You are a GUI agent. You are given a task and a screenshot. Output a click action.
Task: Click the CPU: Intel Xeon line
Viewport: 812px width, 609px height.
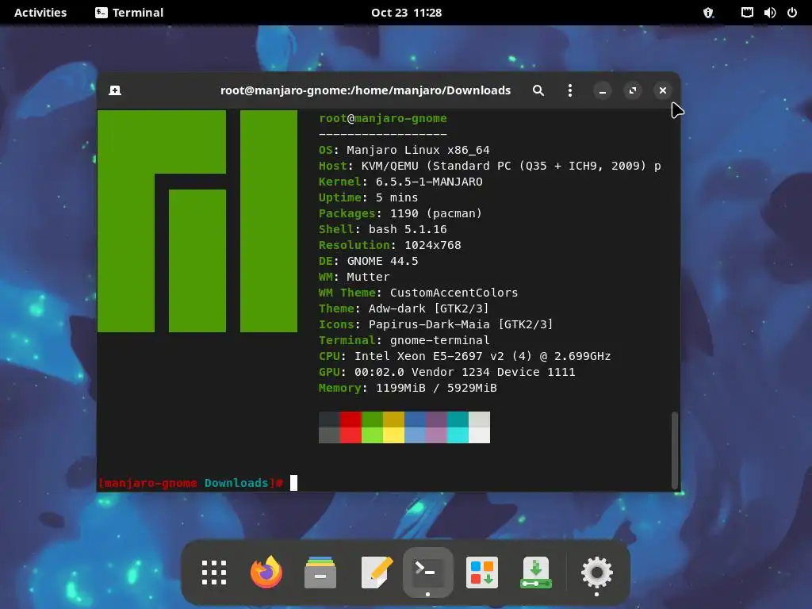point(465,356)
